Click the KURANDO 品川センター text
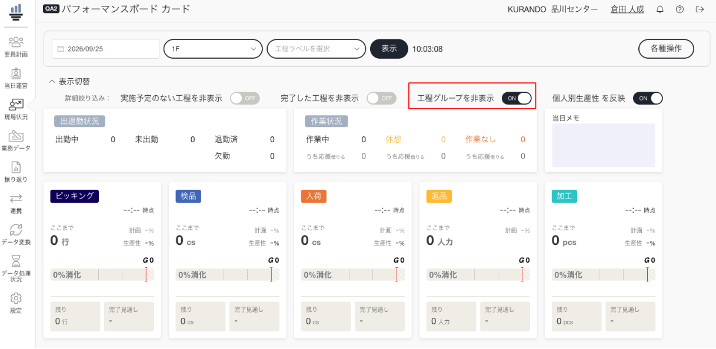The image size is (716, 349). click(x=552, y=9)
